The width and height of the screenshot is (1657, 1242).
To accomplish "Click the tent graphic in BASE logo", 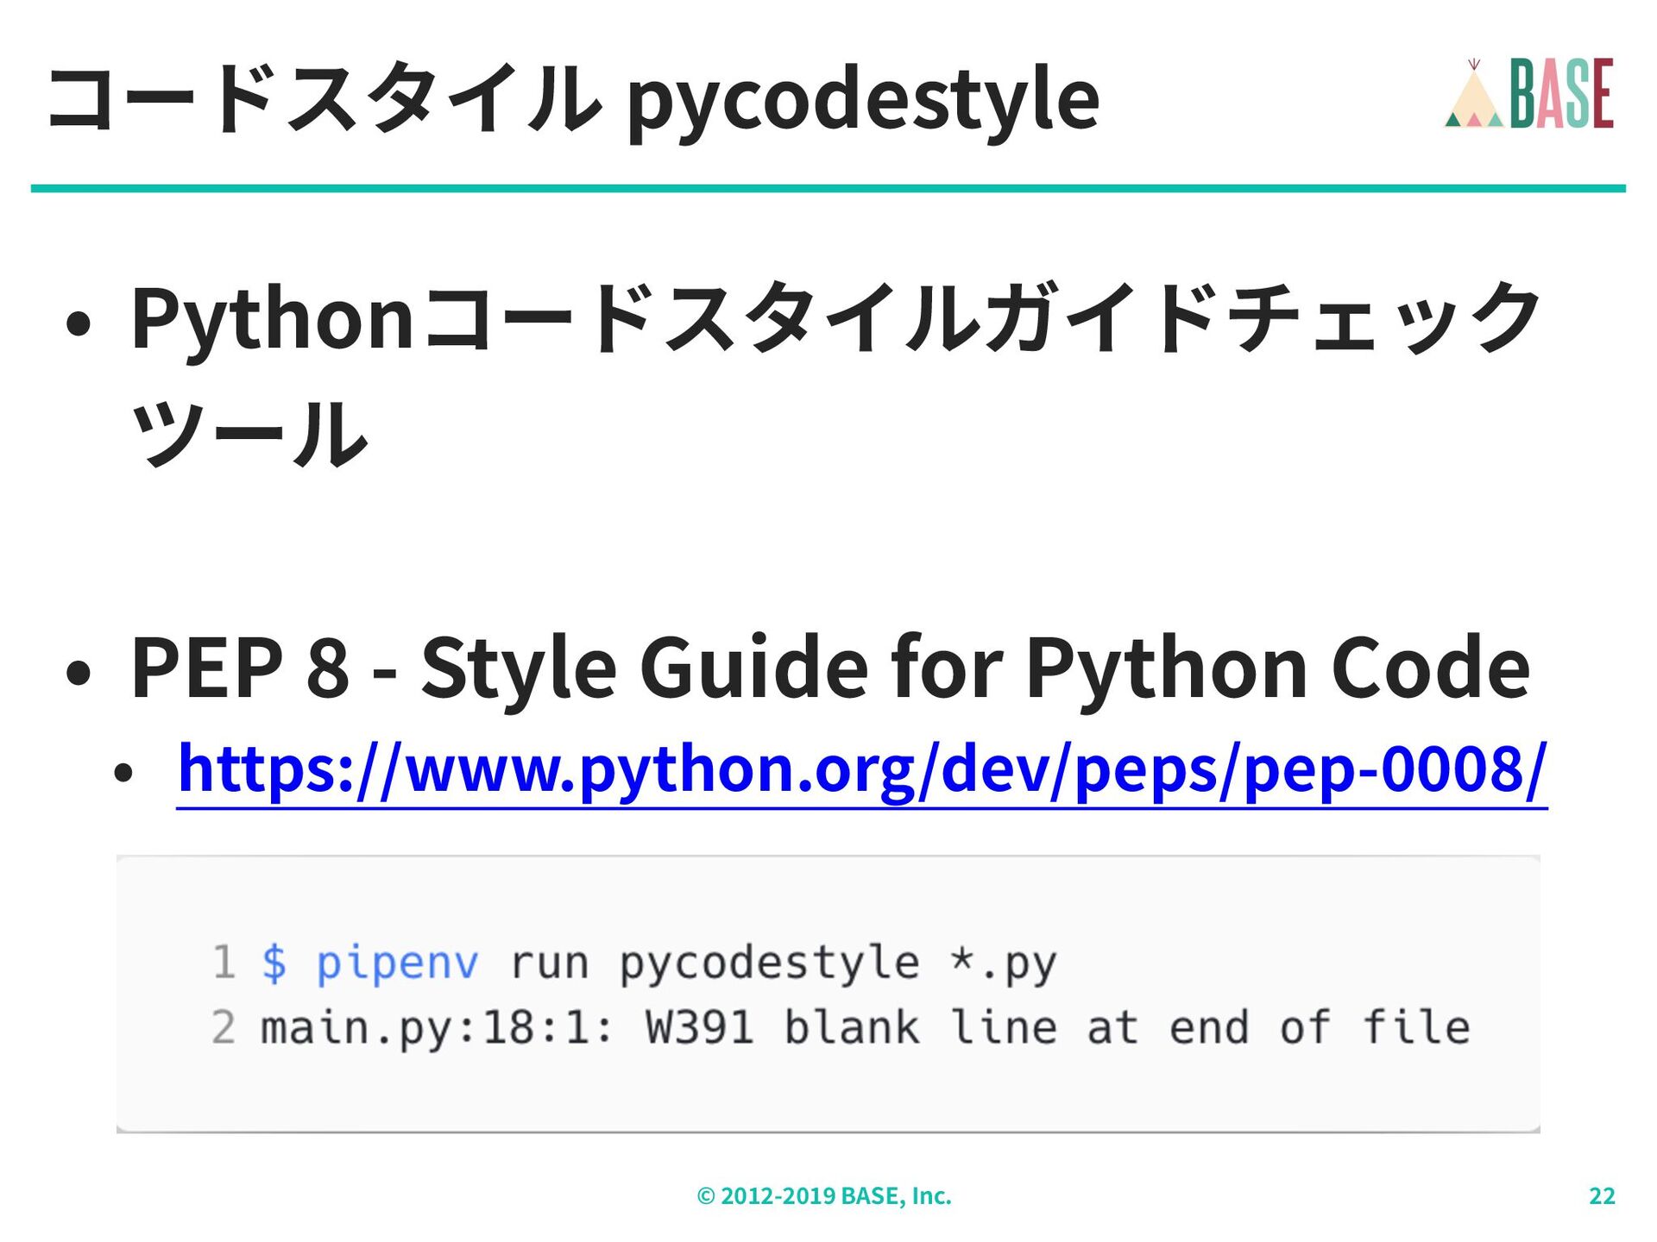I will coord(1474,99).
